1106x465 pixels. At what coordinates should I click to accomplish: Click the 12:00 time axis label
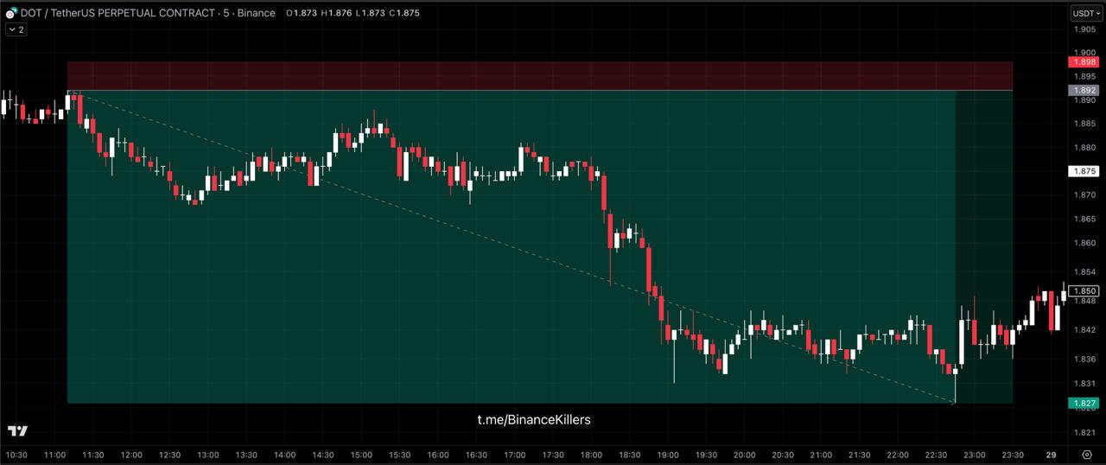click(x=131, y=455)
